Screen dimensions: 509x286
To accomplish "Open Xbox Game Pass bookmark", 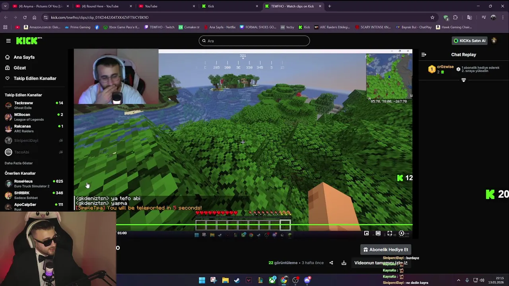I will tap(121, 27).
